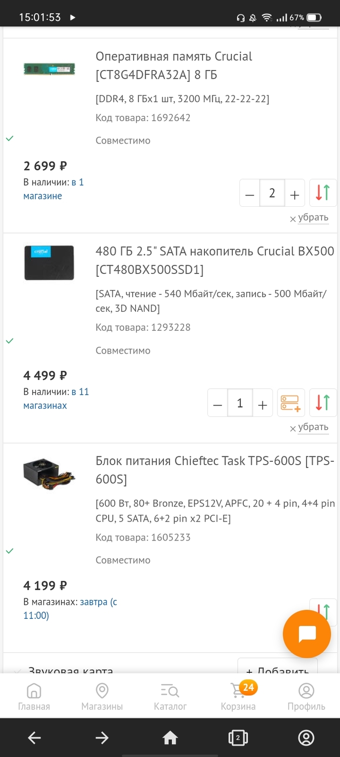Add another storage drive via orange icon
Image resolution: width=340 pixels, height=757 pixels.
click(291, 403)
